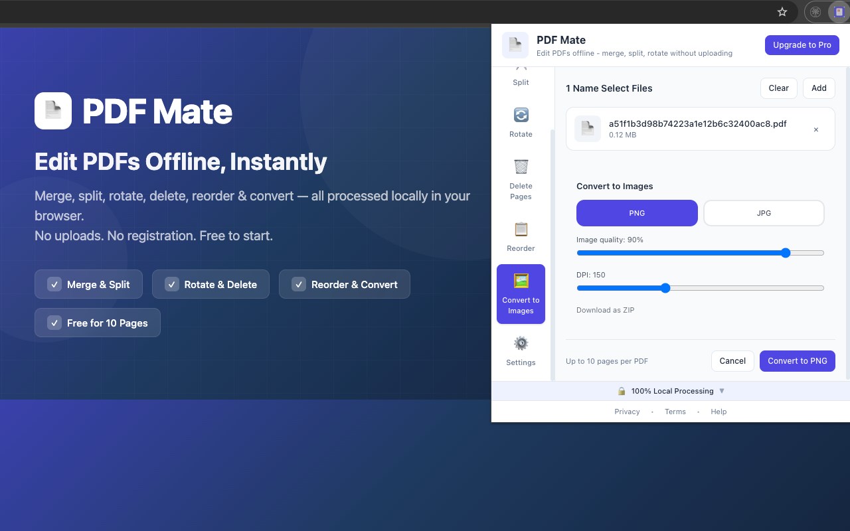
Task: Open the Terms link
Action: (x=675, y=412)
